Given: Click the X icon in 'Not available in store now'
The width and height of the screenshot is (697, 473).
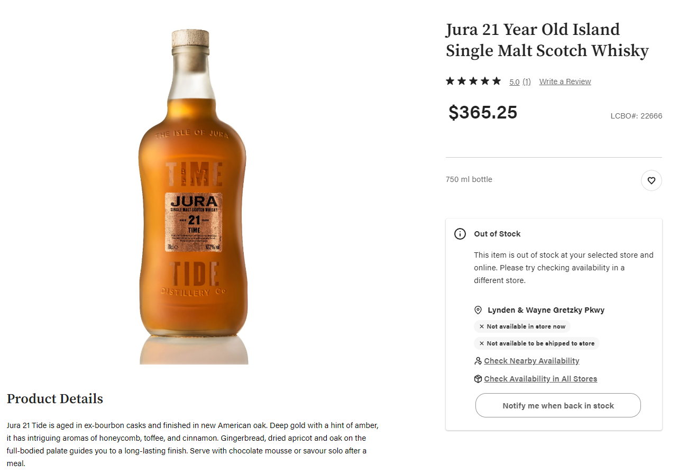Looking at the screenshot, I should (482, 326).
